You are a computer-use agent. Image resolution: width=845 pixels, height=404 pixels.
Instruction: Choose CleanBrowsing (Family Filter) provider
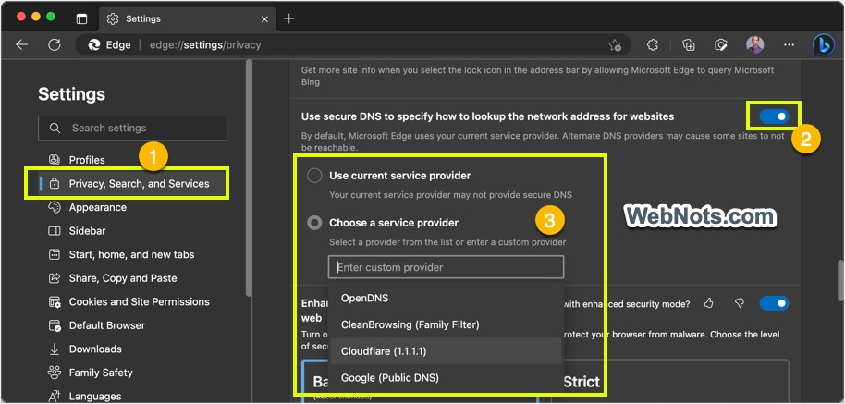coord(445,324)
